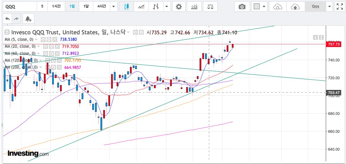Remove MA 60 indicator with X
The width and height of the screenshot is (346, 164).
click(x=57, y=54)
